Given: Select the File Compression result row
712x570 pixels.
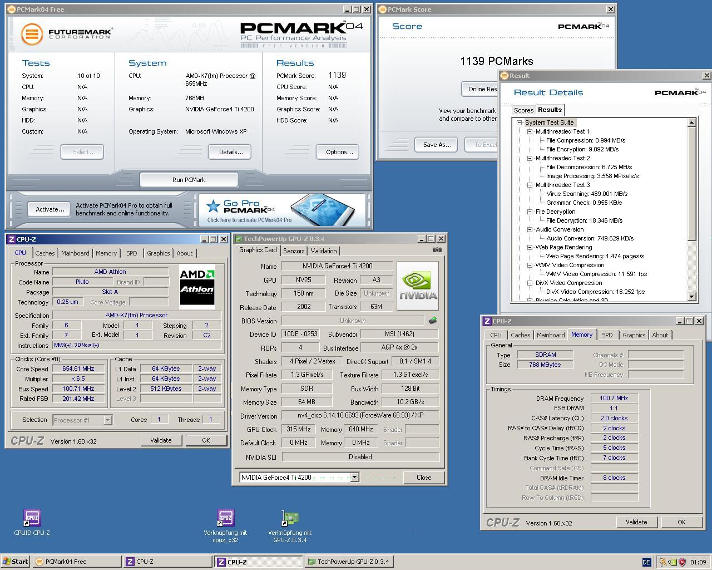Looking at the screenshot, I should tap(586, 140).
